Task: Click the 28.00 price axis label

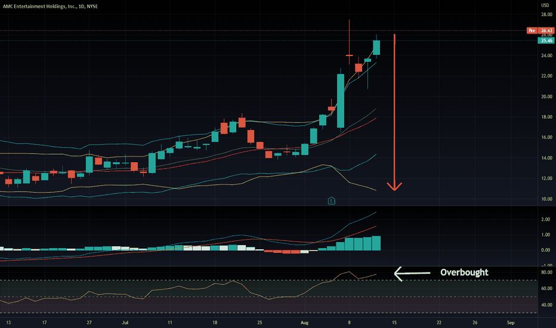Action: point(546,14)
